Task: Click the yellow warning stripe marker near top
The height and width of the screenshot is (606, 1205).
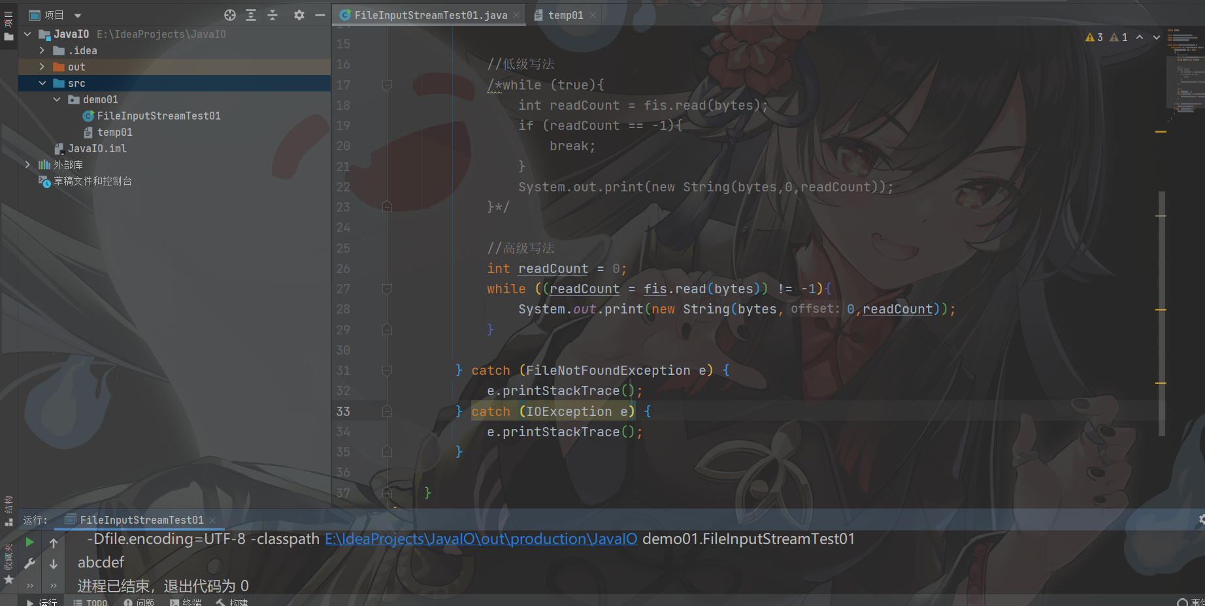Action: 1161,132
